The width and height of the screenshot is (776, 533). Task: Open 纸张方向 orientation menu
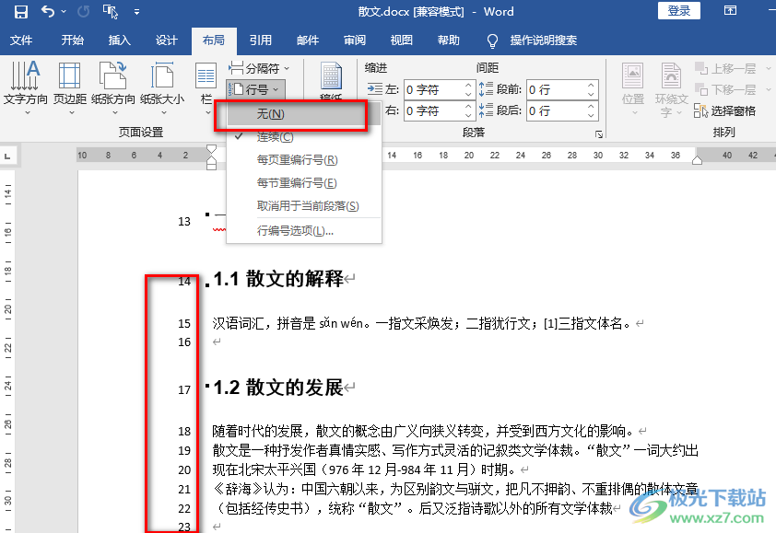[x=113, y=89]
